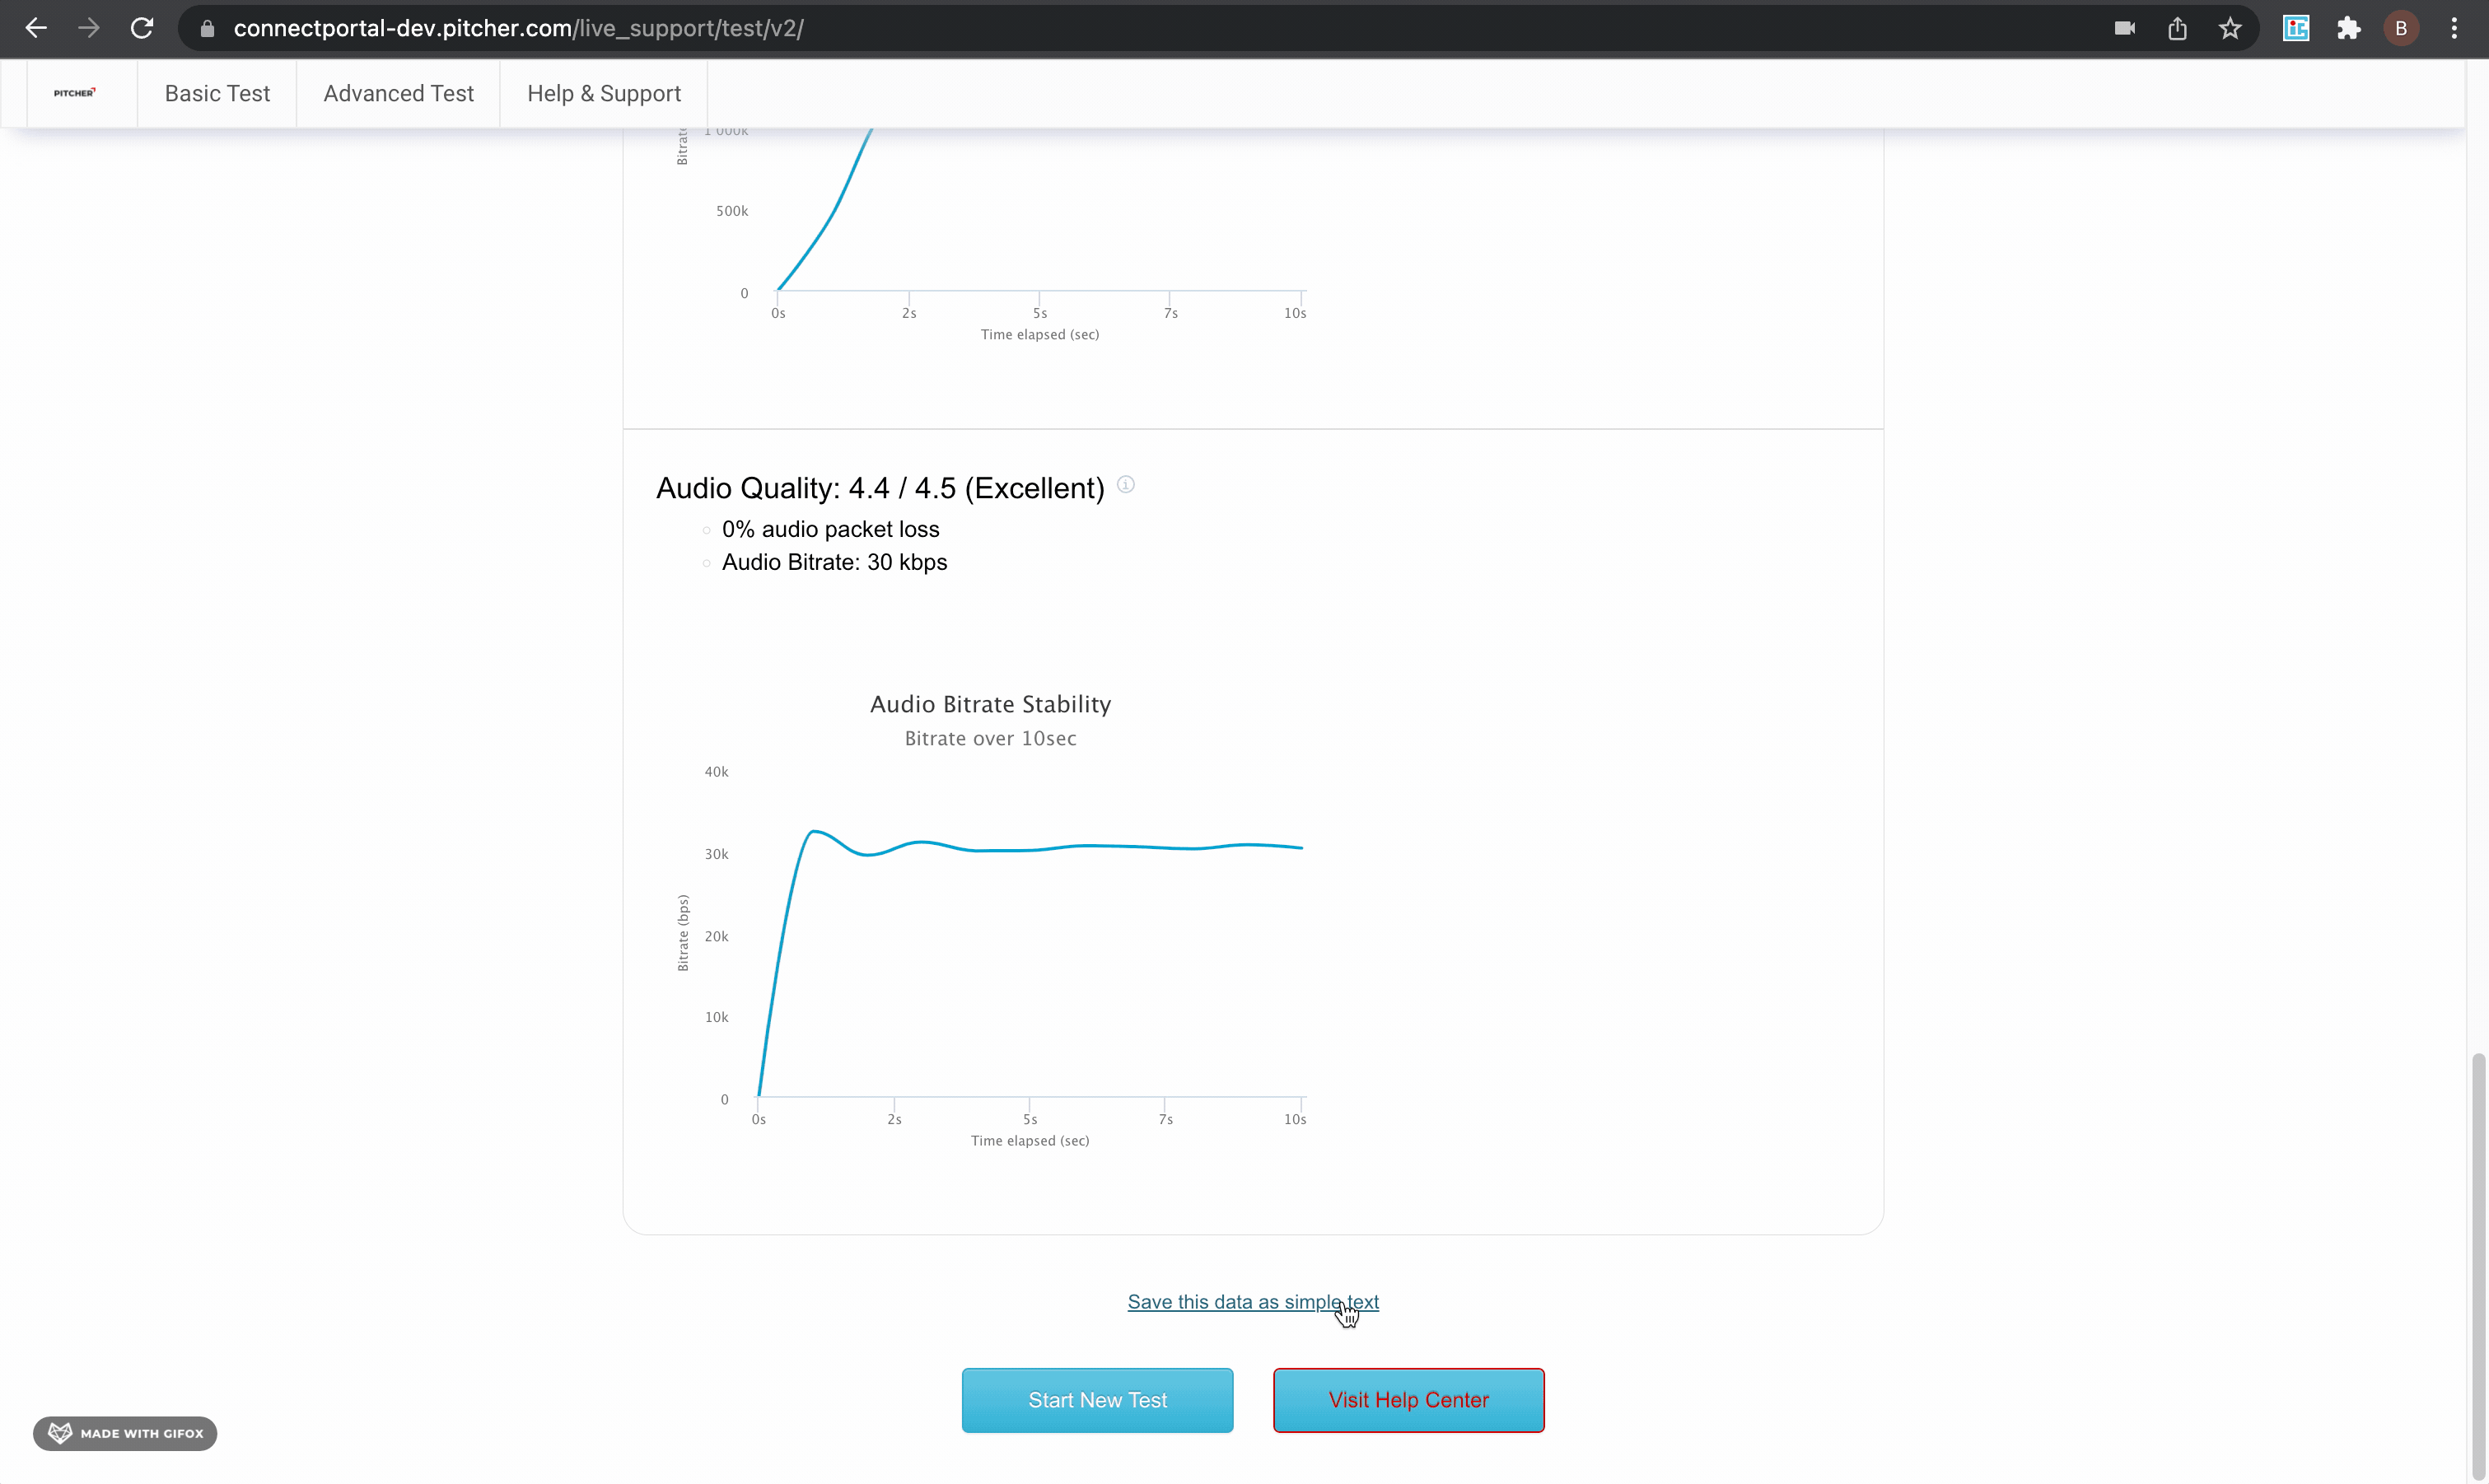
Task: Open the extensions puzzle icon
Action: [x=2349, y=28]
